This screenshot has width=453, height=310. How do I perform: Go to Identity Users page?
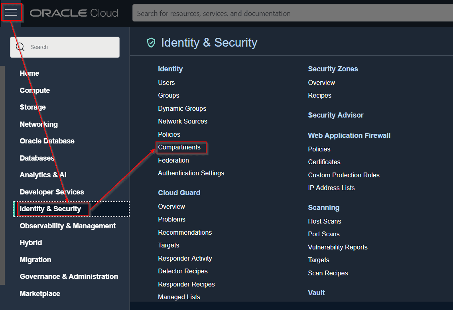(166, 83)
